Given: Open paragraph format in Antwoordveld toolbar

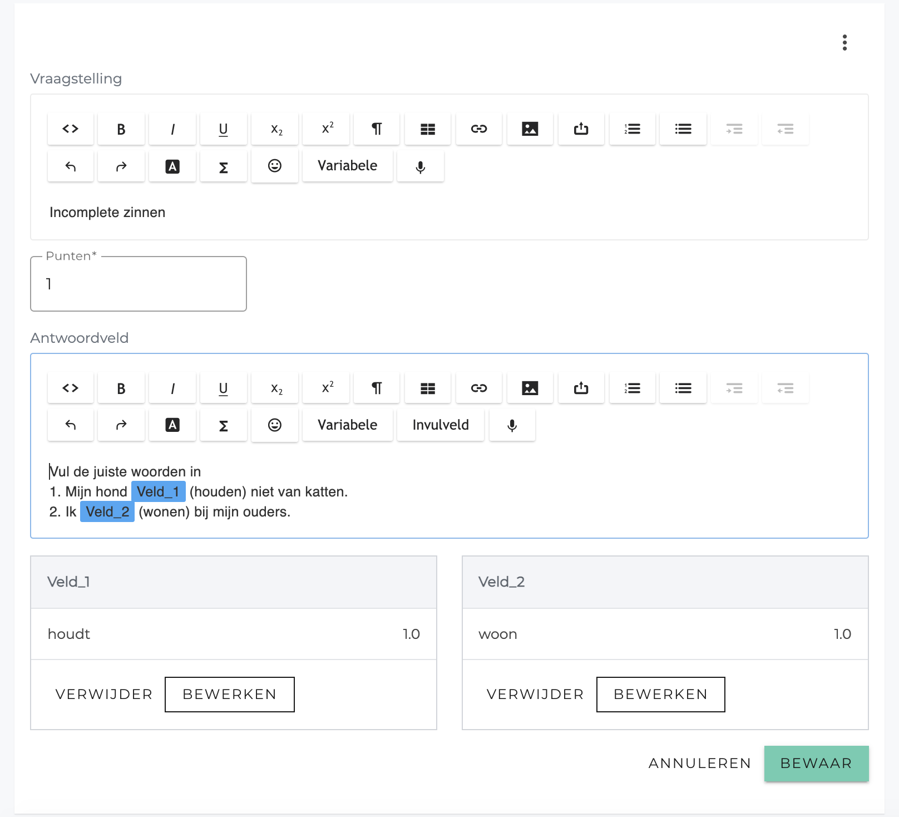Looking at the screenshot, I should pos(377,388).
